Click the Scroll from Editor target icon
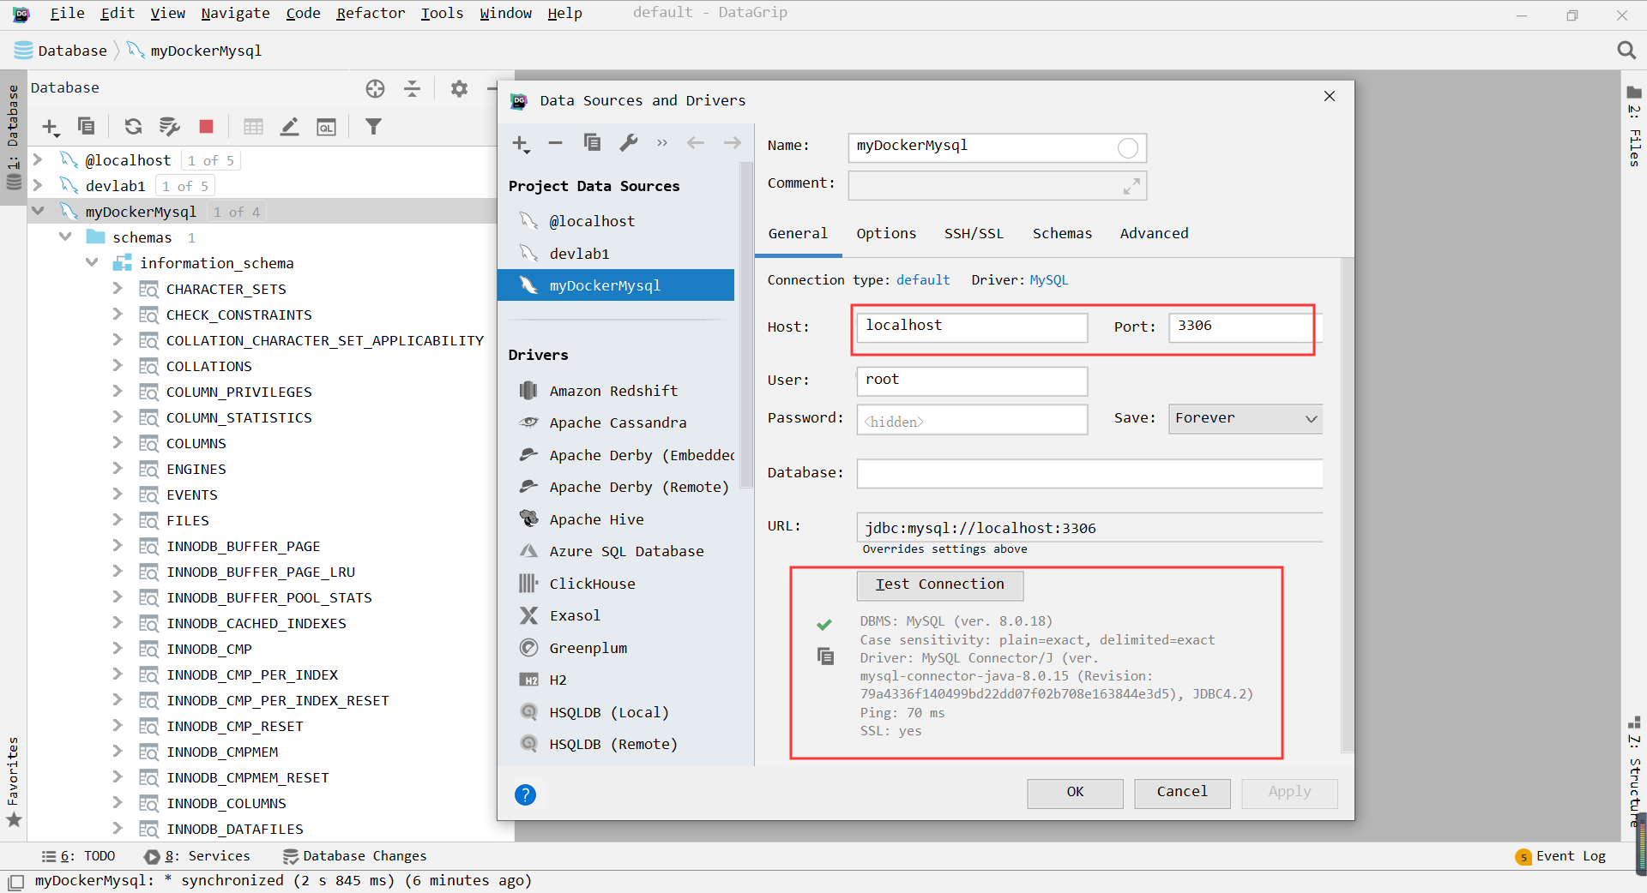 (x=375, y=88)
